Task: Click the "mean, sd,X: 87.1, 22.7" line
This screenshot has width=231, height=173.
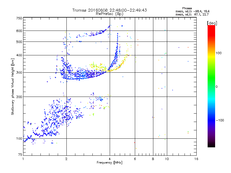Action: pyautogui.click(x=192, y=14)
